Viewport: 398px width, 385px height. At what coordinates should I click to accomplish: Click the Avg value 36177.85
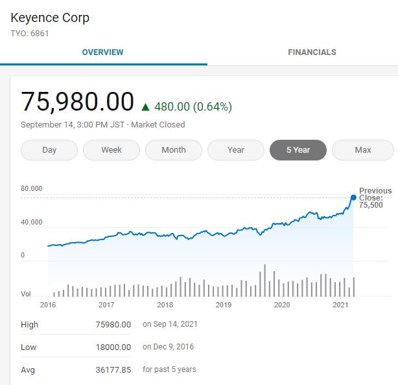click(113, 370)
